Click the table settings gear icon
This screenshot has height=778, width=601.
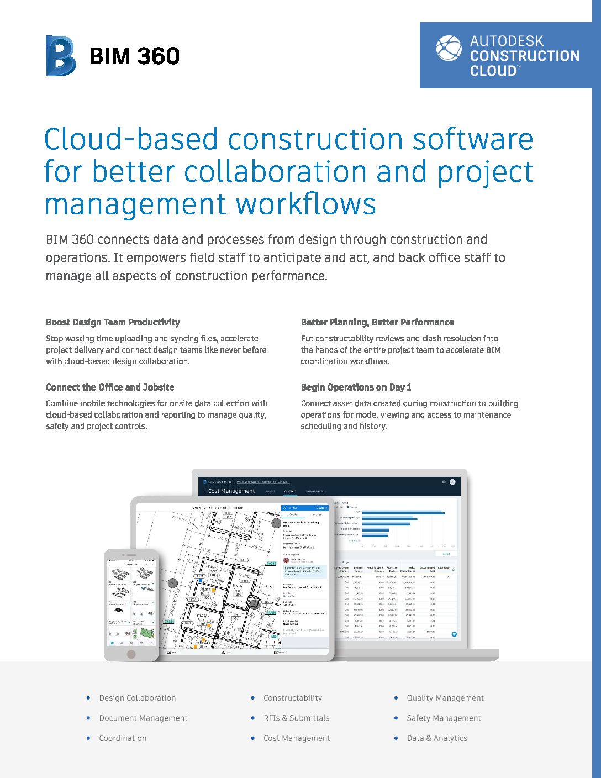pyautogui.click(x=454, y=570)
